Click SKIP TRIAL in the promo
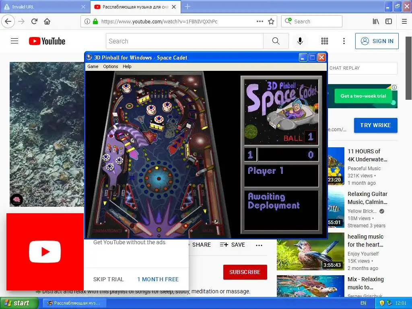The height and width of the screenshot is (309, 412). pyautogui.click(x=108, y=279)
